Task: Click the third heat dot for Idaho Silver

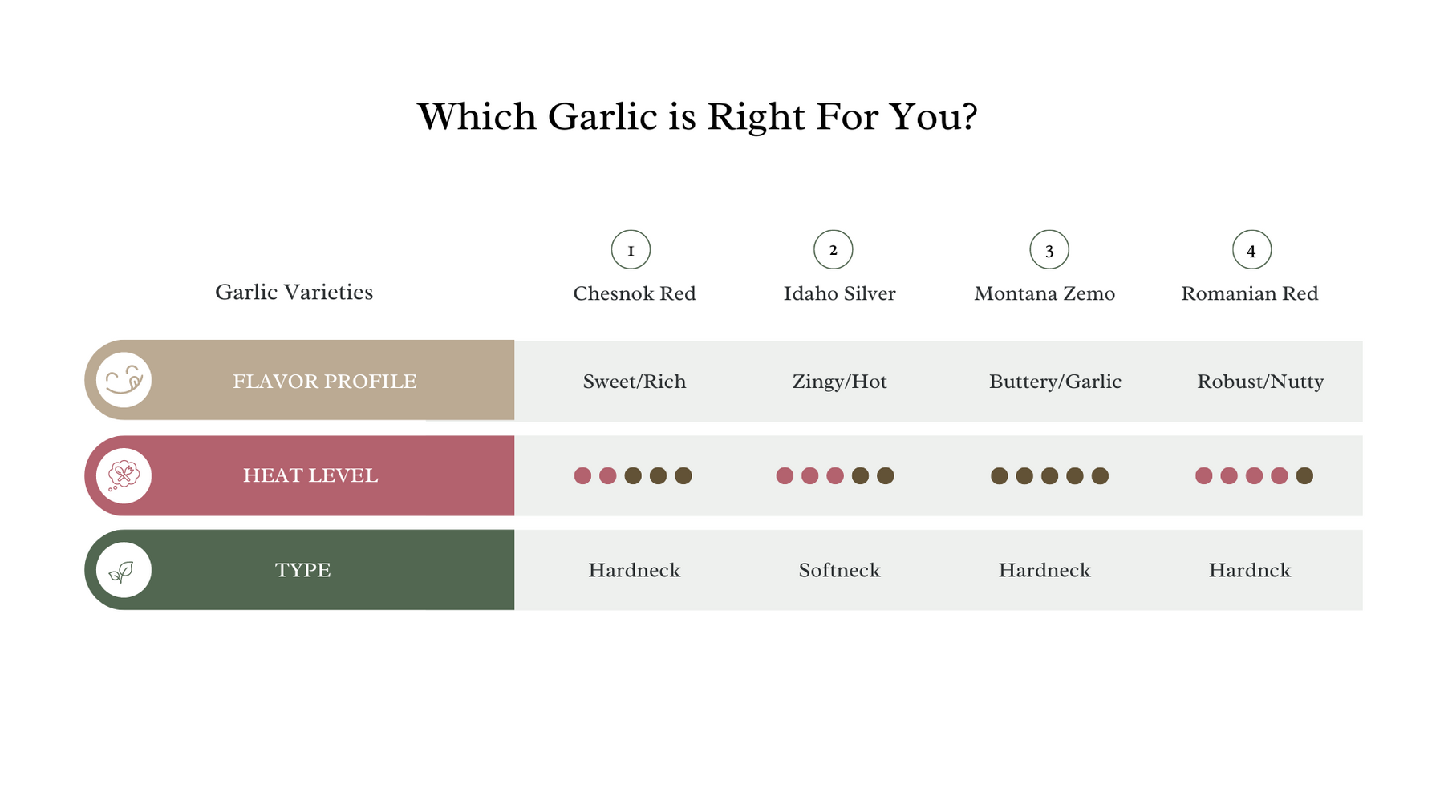Action: pos(835,476)
